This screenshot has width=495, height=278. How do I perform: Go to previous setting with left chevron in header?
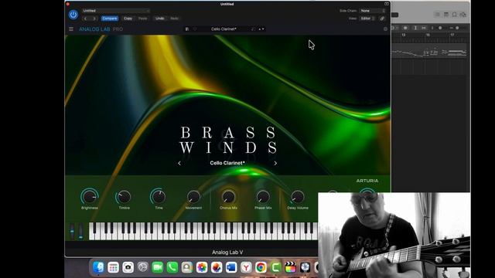click(x=86, y=19)
